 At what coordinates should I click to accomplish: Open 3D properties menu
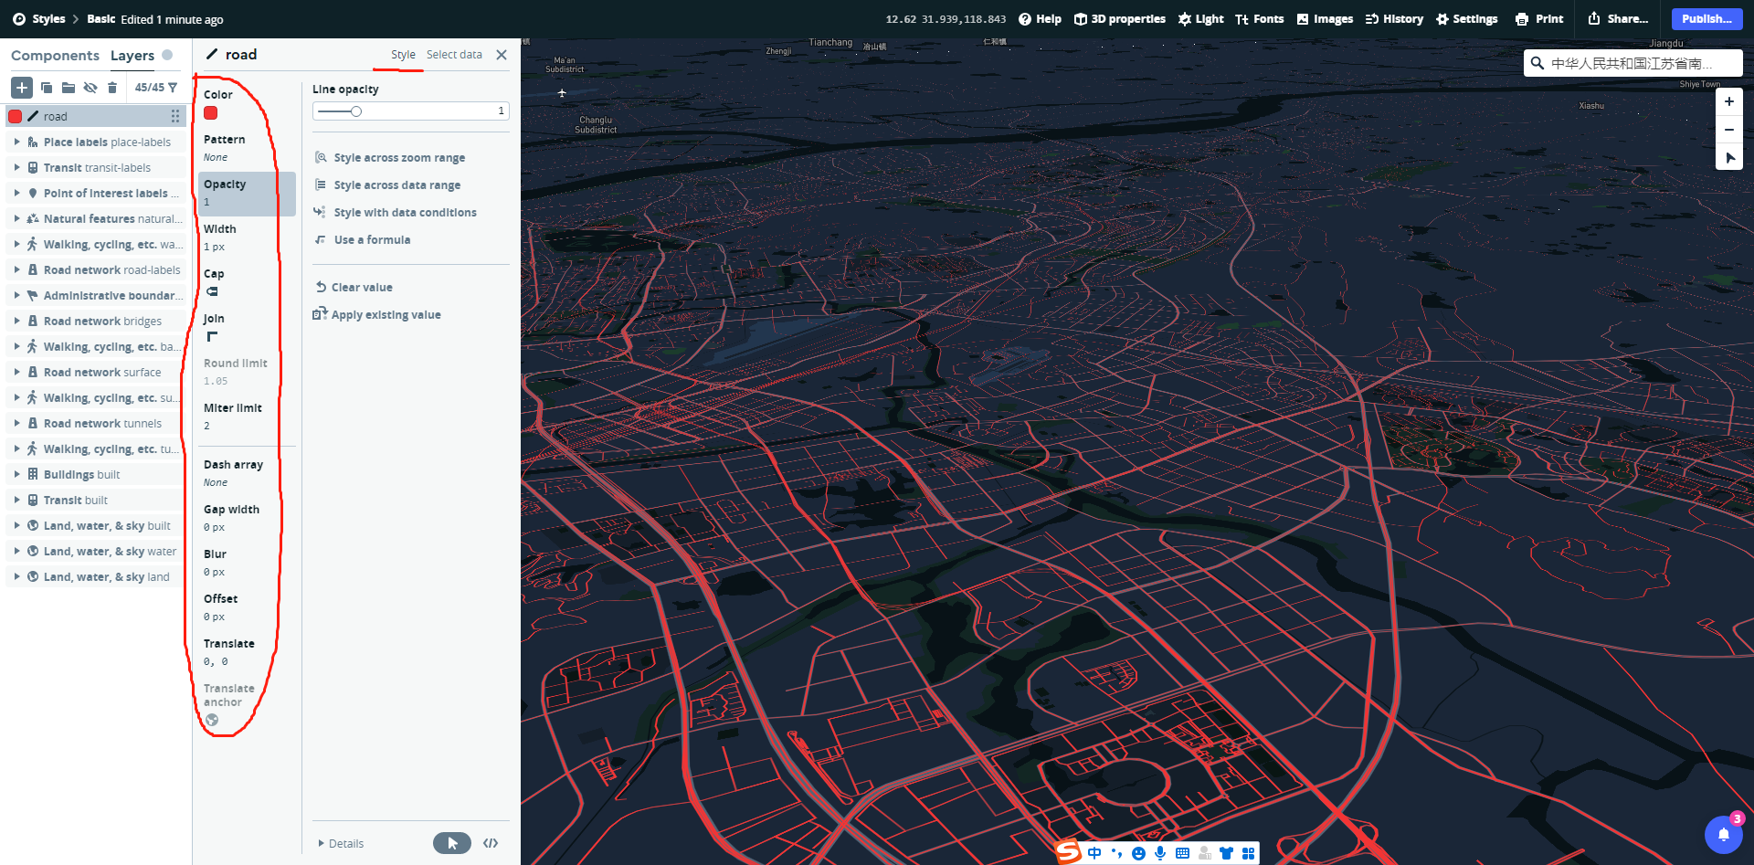point(1119,18)
